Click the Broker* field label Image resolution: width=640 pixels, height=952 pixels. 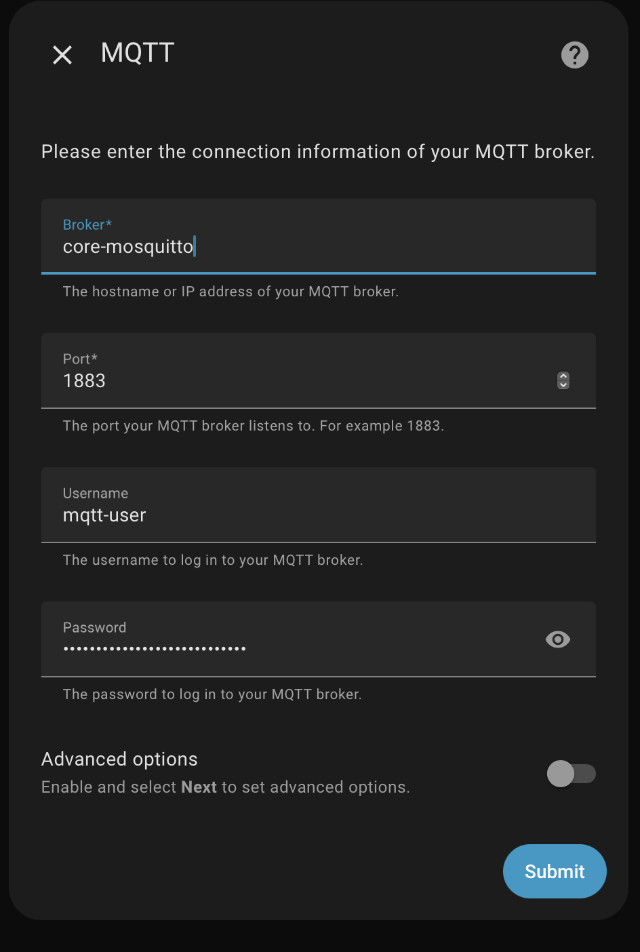click(87, 224)
